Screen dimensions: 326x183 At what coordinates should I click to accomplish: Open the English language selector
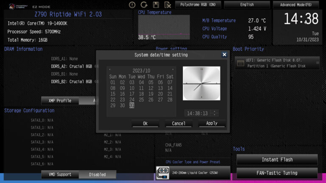pos(247,5)
